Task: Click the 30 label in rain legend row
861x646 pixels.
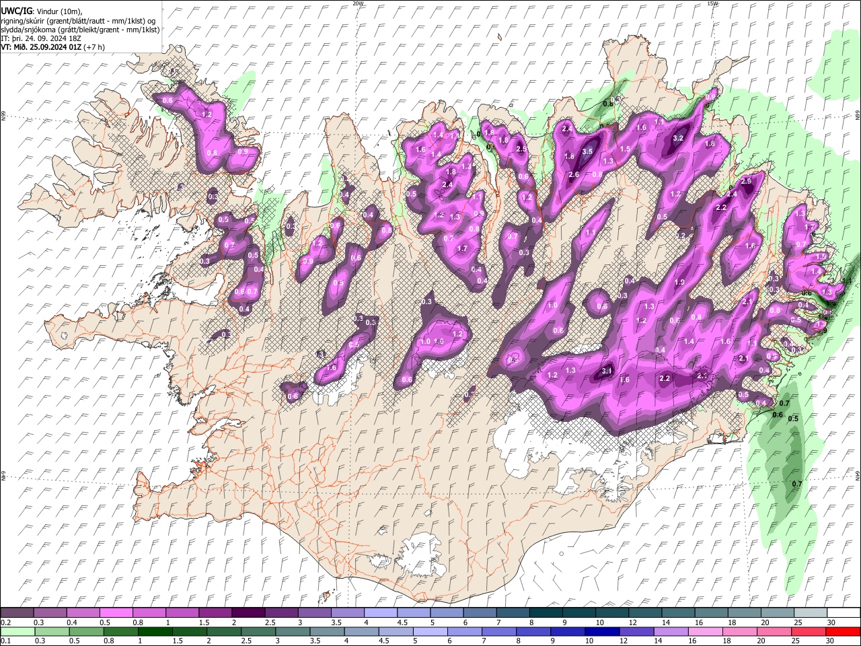Action: pyautogui.click(x=830, y=641)
